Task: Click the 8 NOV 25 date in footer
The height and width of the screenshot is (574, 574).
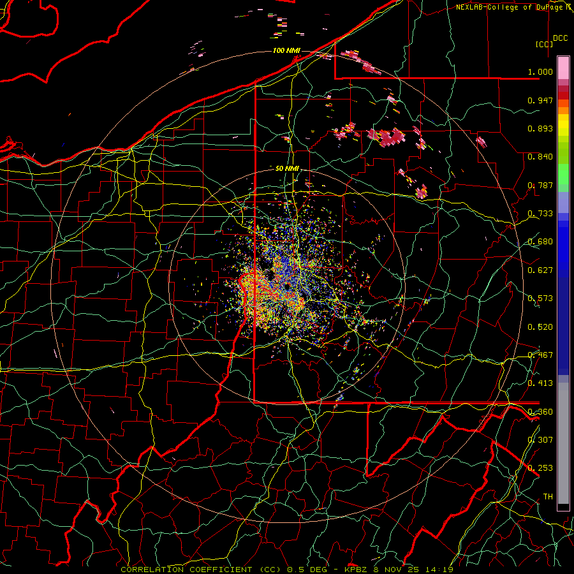Action: click(397, 570)
